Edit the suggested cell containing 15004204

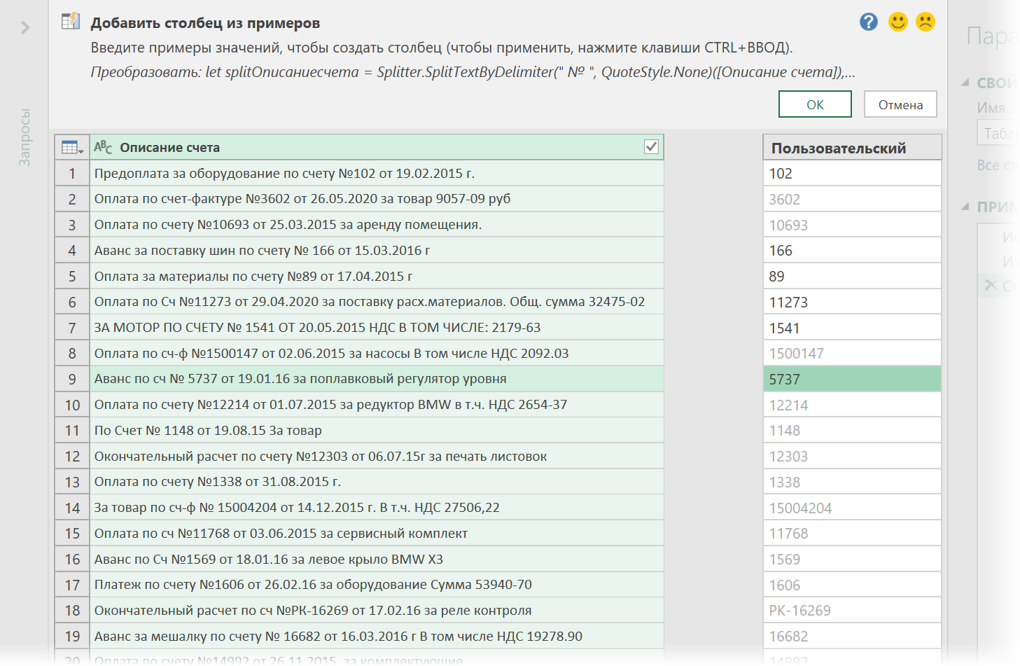(852, 508)
